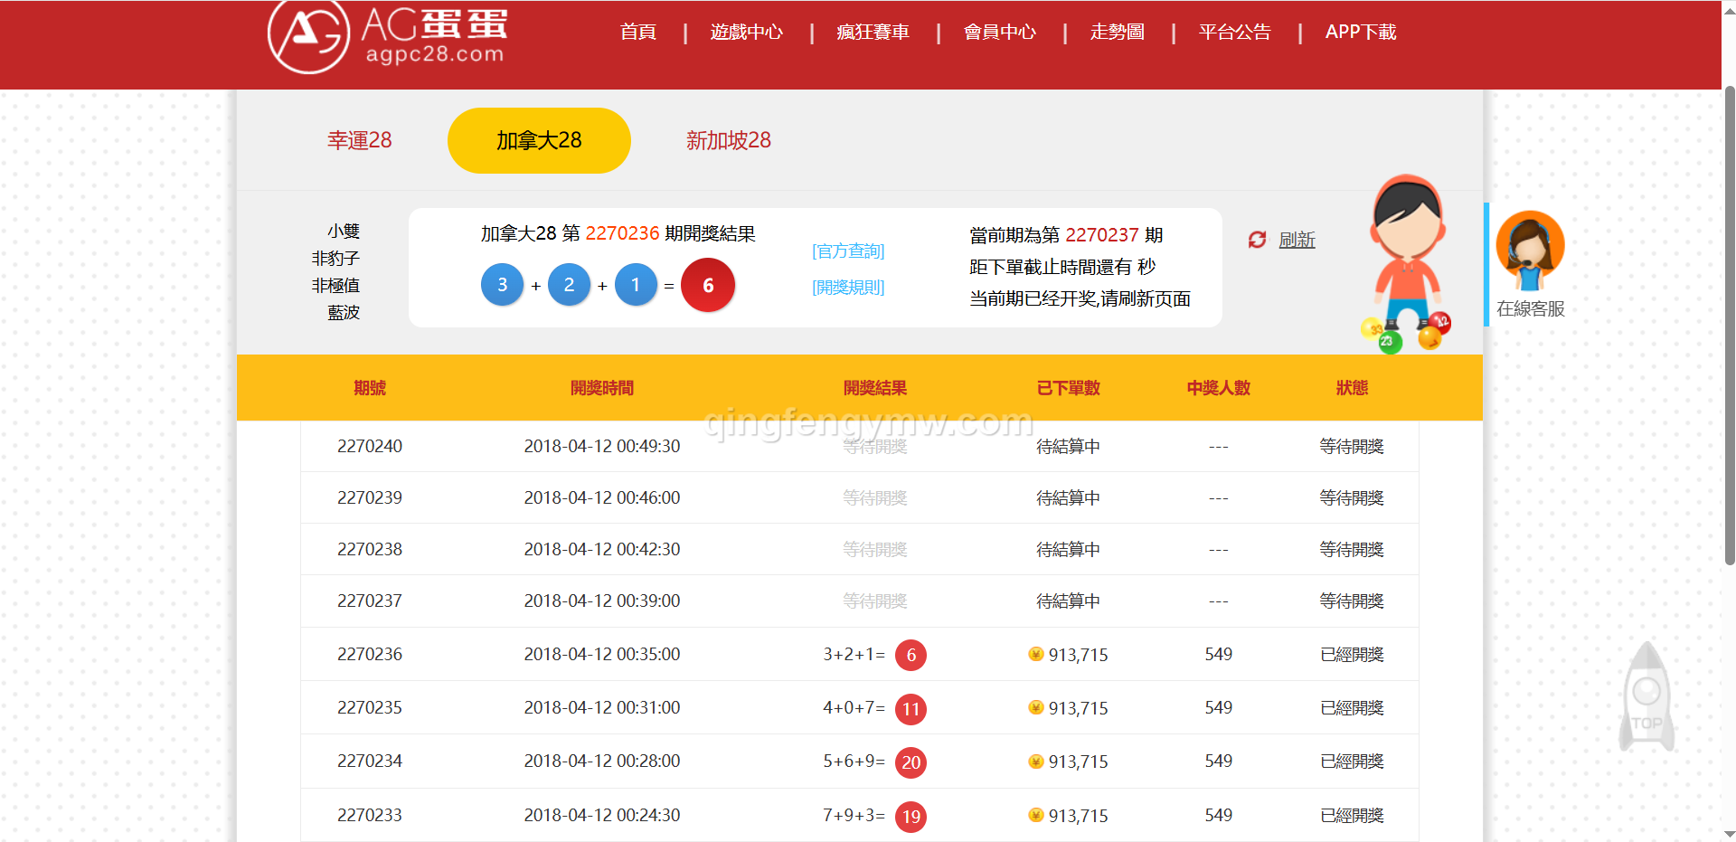This screenshot has width=1736, height=842.
Task: Click the red refresh arrows icon
Action: [x=1257, y=240]
